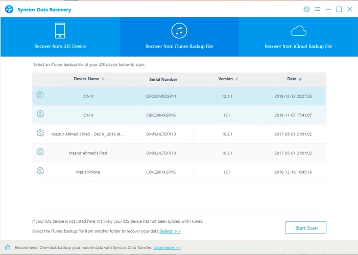358x255 pixels.
Task: Sort by Date using its sort arrows
Action: coord(300,79)
